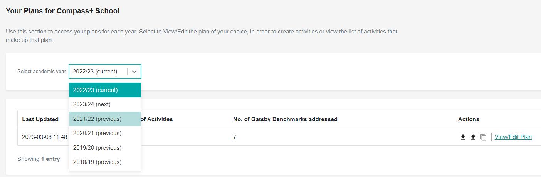
Task: Click the 2023-03-08 last updated cell
Action: point(44,137)
